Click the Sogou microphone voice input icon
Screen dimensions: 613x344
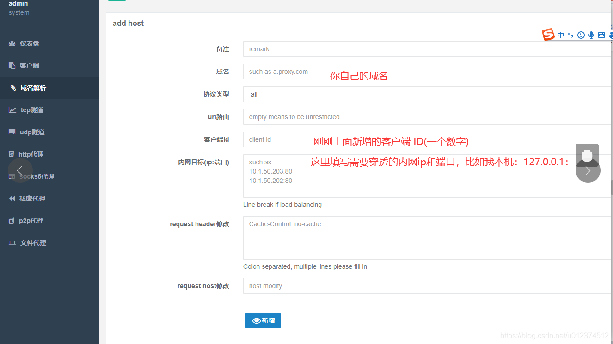(591, 35)
